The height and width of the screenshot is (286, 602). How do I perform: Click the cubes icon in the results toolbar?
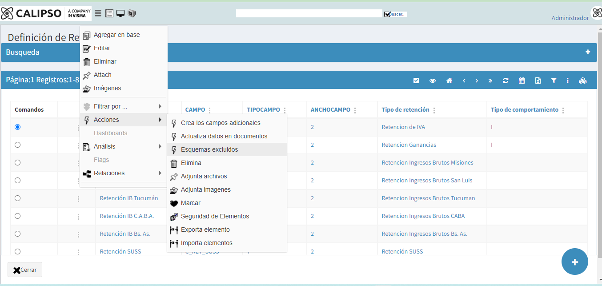tap(583, 81)
